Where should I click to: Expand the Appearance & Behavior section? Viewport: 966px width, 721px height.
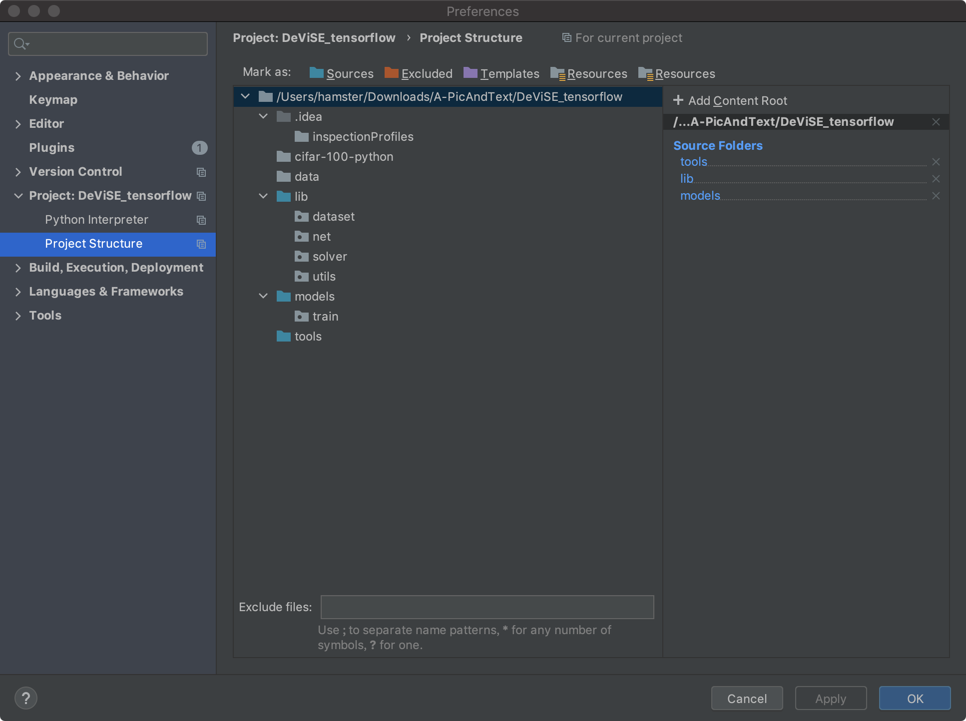[16, 75]
